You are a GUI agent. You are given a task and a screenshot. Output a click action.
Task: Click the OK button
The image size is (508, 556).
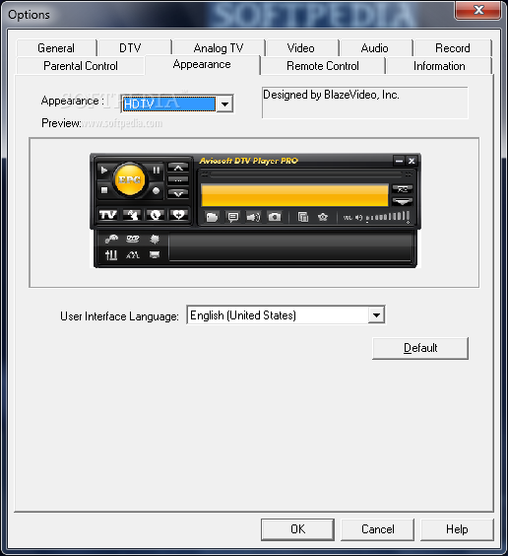click(297, 529)
